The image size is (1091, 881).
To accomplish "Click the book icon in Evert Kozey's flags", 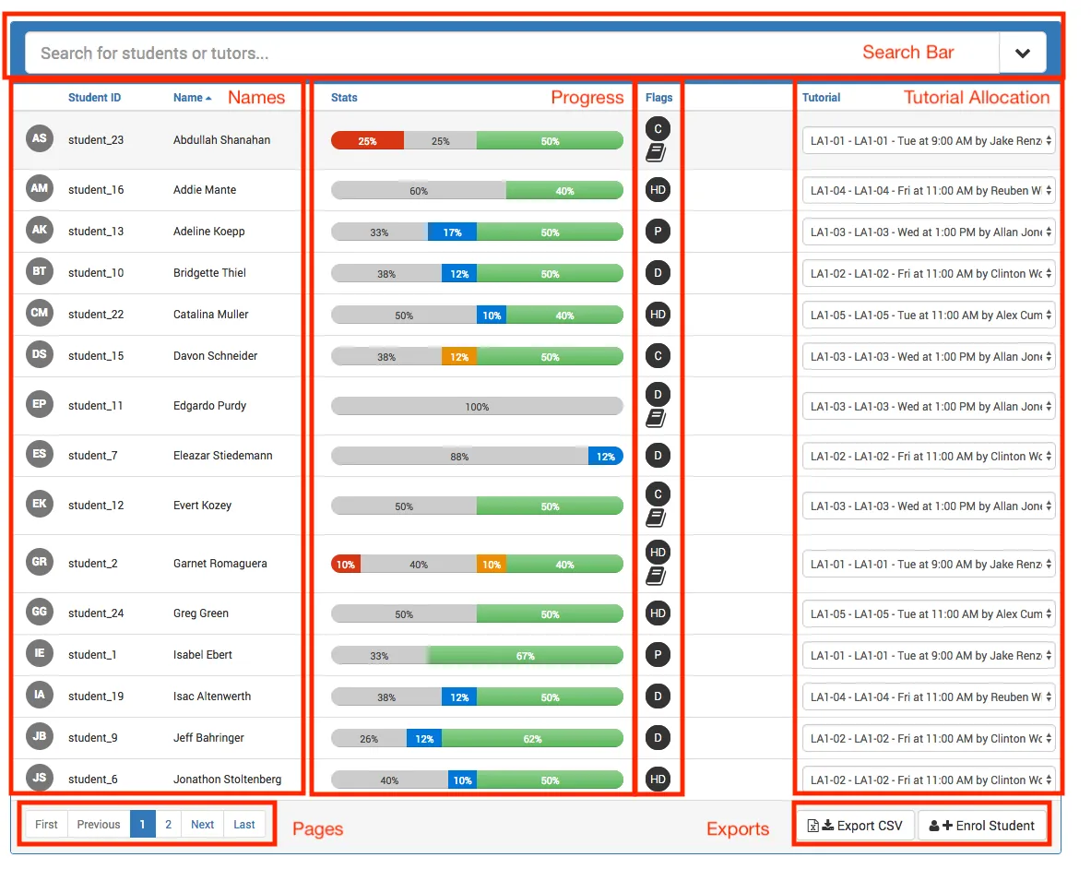I will (656, 518).
